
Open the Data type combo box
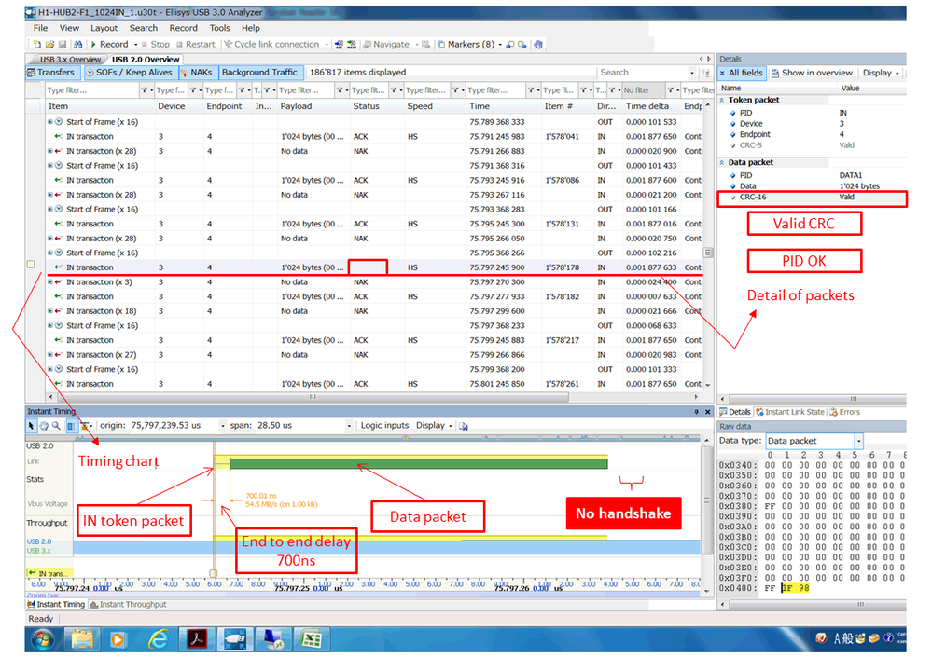[x=814, y=441]
